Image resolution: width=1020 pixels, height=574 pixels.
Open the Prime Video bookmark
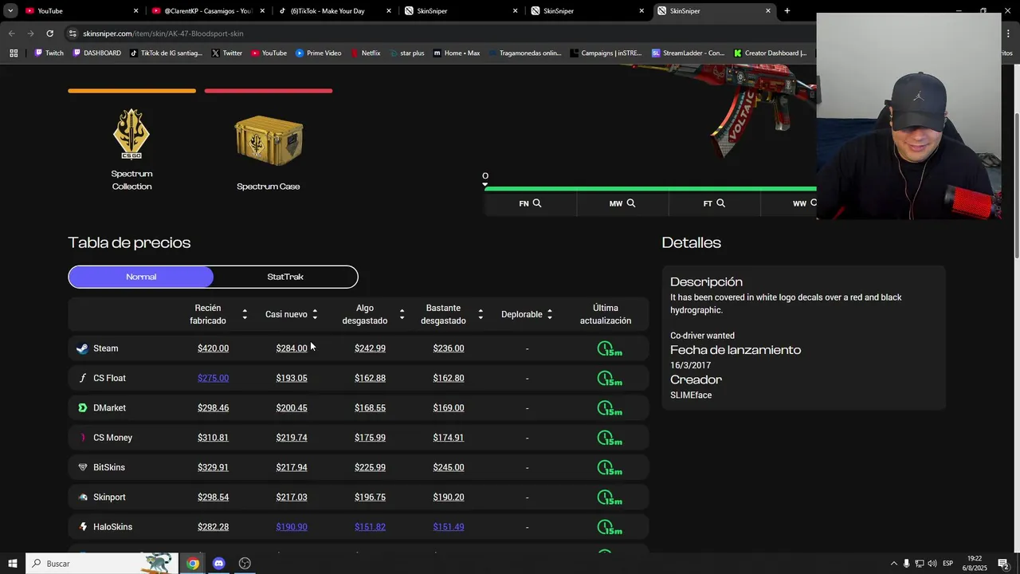pyautogui.click(x=318, y=53)
